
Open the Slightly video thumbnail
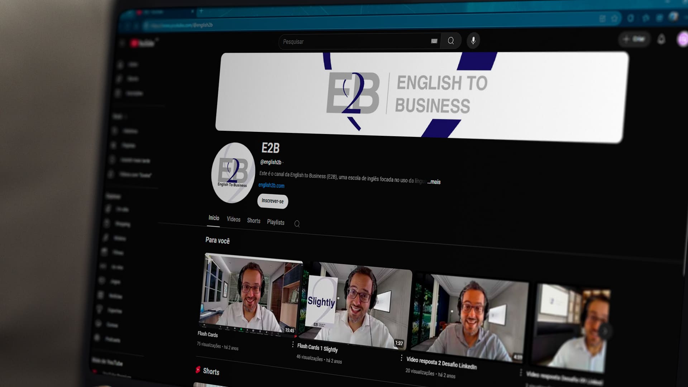pos(355,305)
